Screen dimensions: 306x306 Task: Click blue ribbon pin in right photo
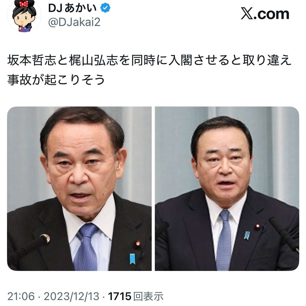point(247,235)
